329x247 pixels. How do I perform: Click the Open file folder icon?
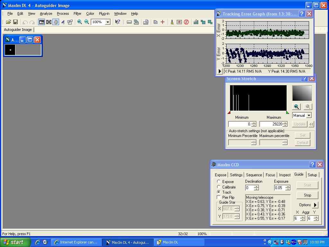(8, 22)
